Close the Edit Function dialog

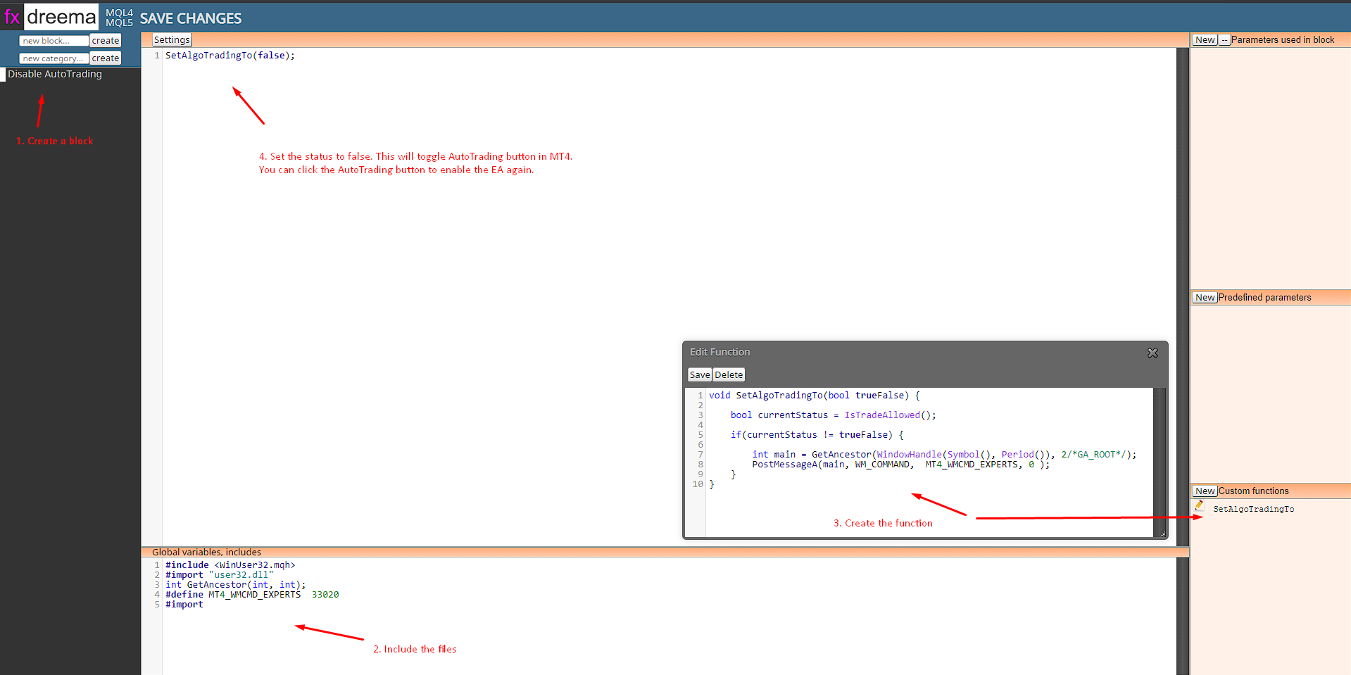click(x=1152, y=353)
